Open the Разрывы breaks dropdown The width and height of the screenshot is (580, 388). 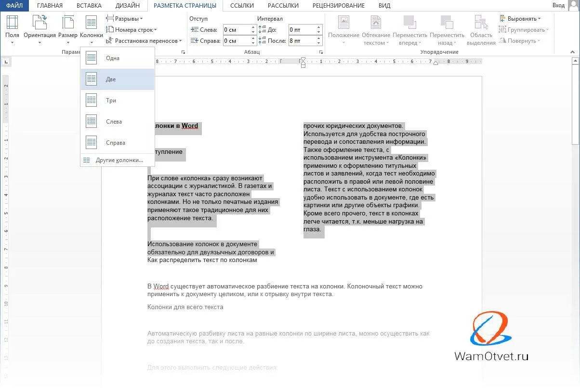coord(124,19)
